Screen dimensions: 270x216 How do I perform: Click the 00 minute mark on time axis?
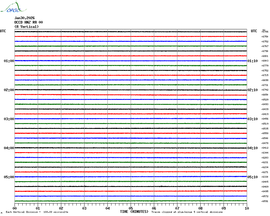15,208
